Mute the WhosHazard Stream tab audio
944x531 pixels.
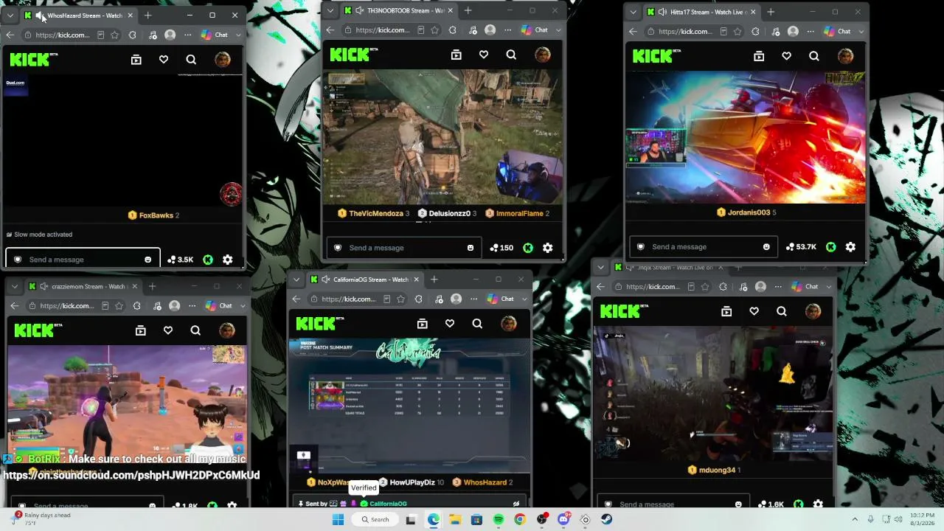tap(40, 15)
